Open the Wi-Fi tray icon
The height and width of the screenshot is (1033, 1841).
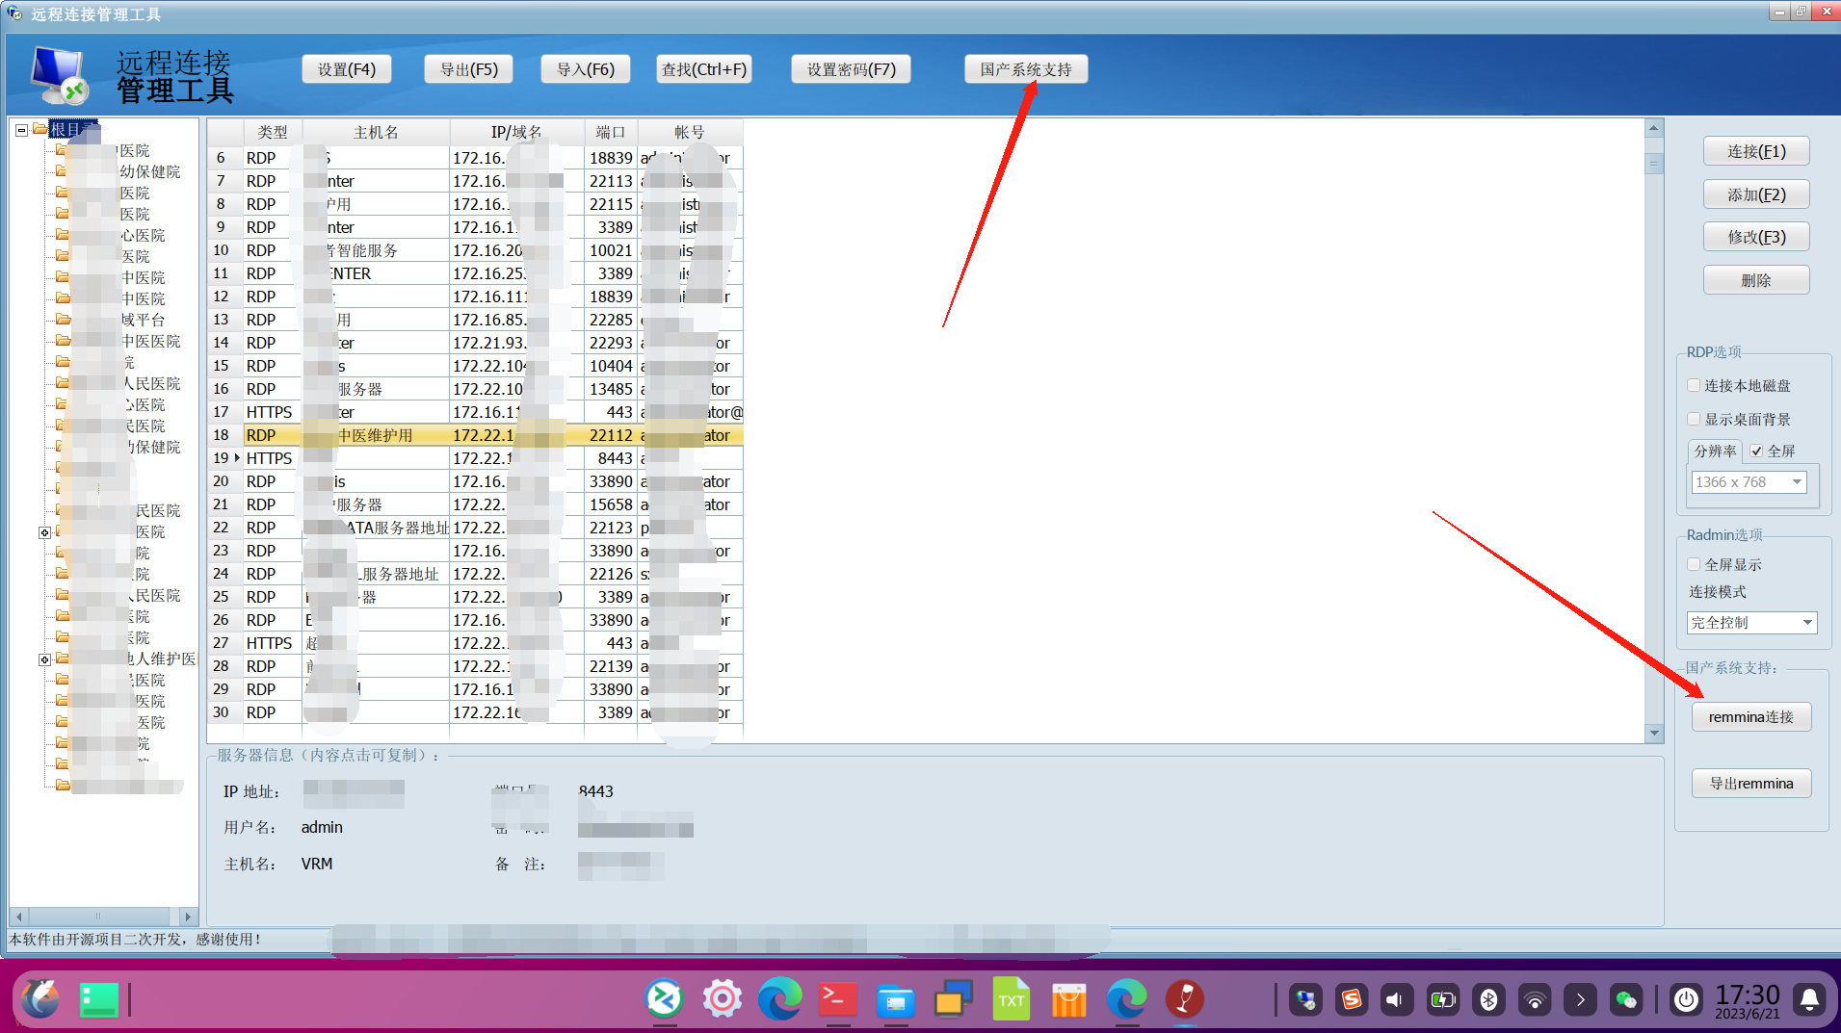pyautogui.click(x=1534, y=1000)
